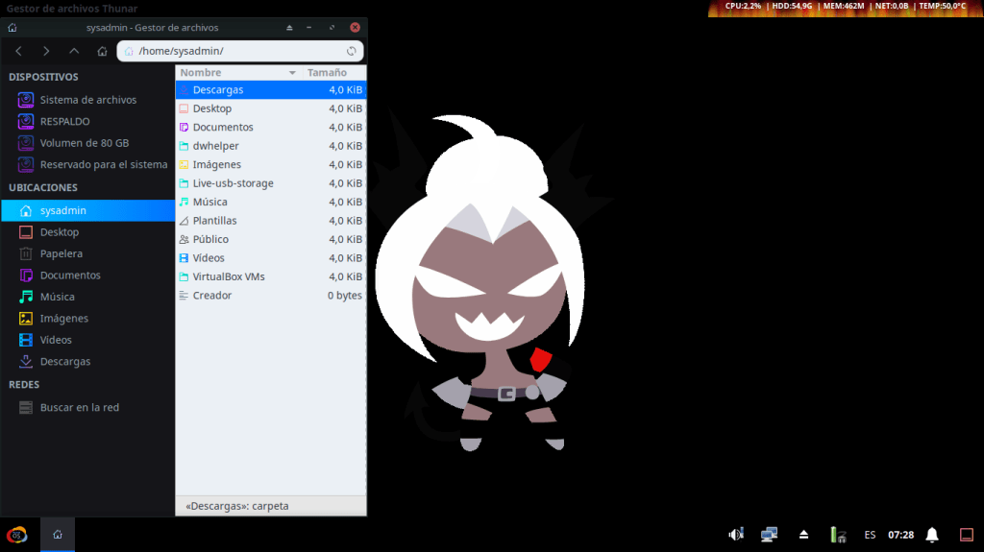Click the /home/sysadmin/ path field
Screen dimensions: 984x552
(240, 51)
